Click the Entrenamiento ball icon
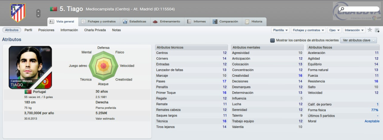Screen dimensions: 383x140 [155, 21]
